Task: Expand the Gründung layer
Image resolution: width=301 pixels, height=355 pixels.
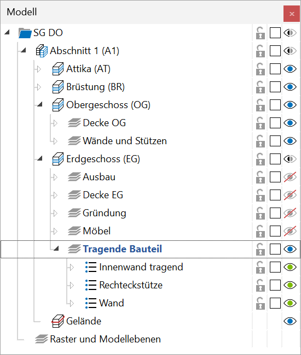Action: 55,213
